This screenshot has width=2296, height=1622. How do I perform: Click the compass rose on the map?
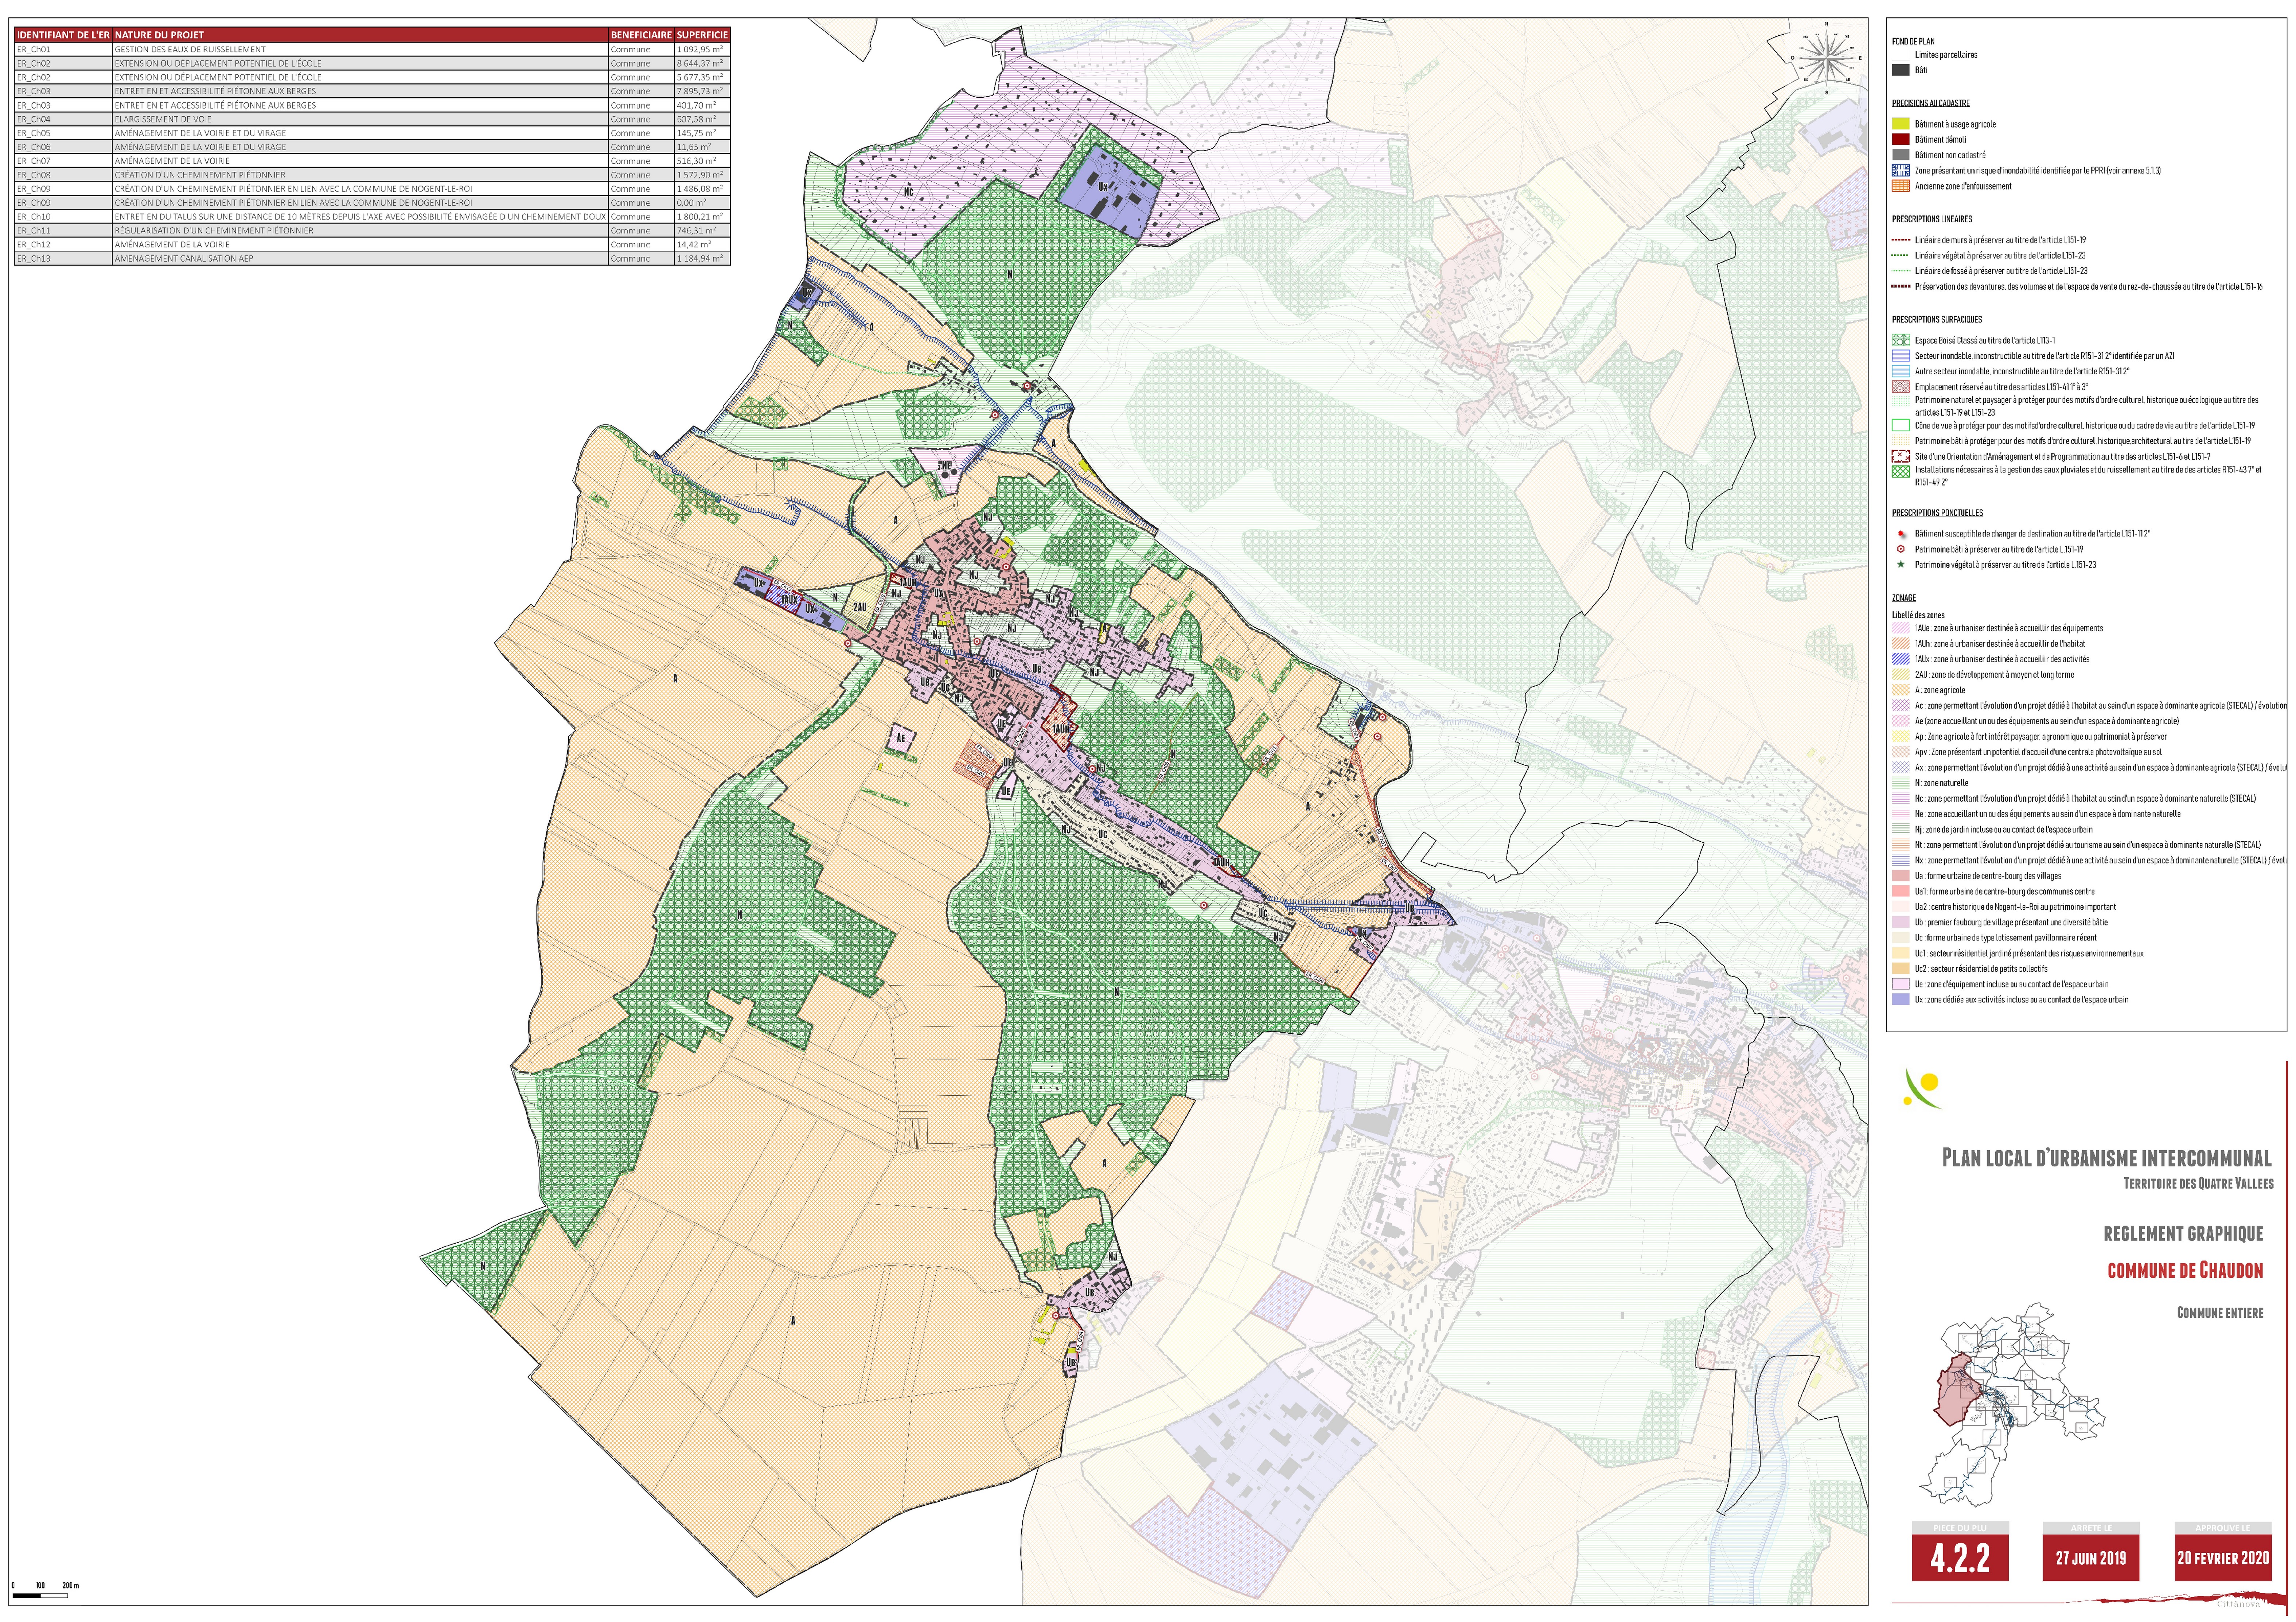[x=1827, y=58]
